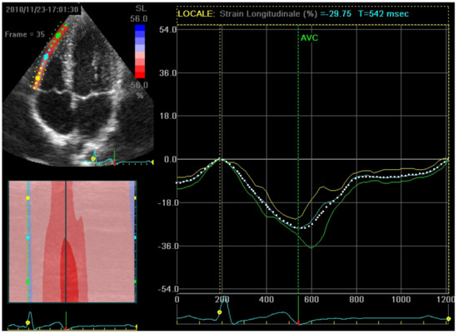This screenshot has height=334, width=458.
Task: Click black vertical time cursor in M-mode map
Action: [66, 242]
